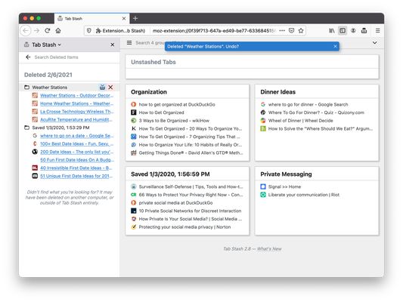Open 10 Private Social Networks entry
Screen dimensions: 403x302
(190, 211)
